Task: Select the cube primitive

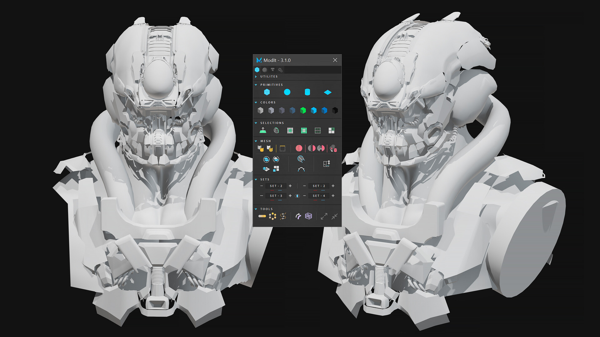Action: point(267,92)
